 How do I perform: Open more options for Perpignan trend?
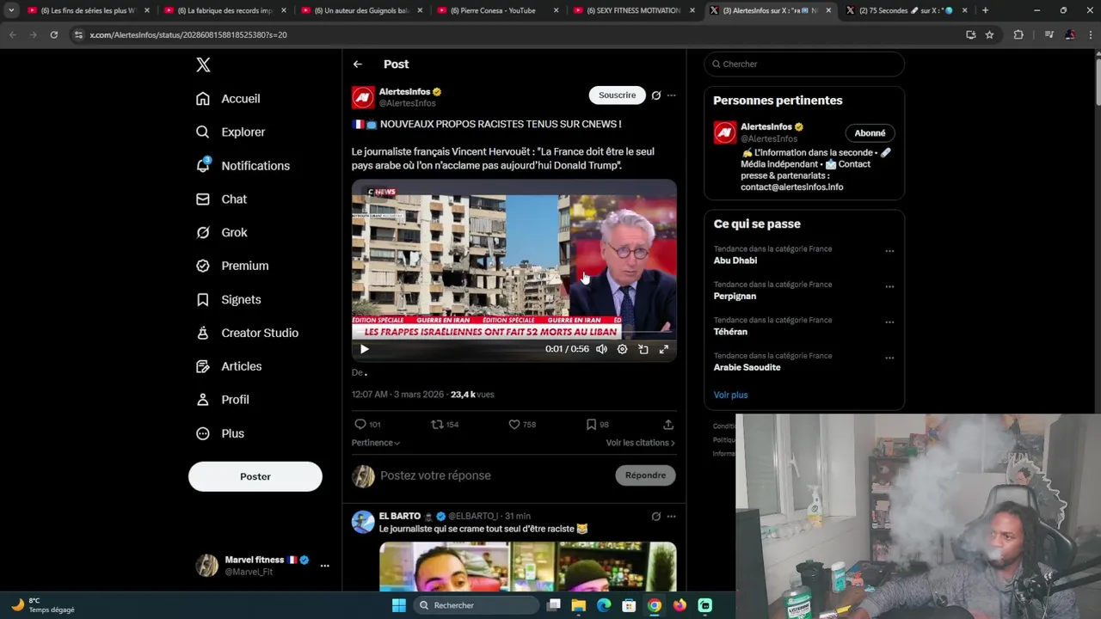coord(889,286)
